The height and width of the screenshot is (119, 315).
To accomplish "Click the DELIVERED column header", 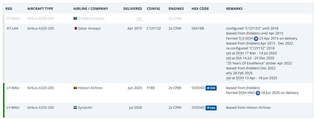I will click(133, 9).
